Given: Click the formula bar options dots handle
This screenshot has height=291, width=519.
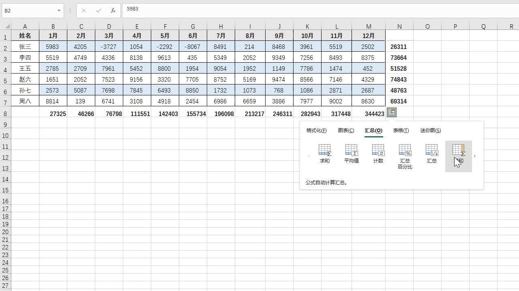Looking at the screenshot, I should pyautogui.click(x=70, y=11).
